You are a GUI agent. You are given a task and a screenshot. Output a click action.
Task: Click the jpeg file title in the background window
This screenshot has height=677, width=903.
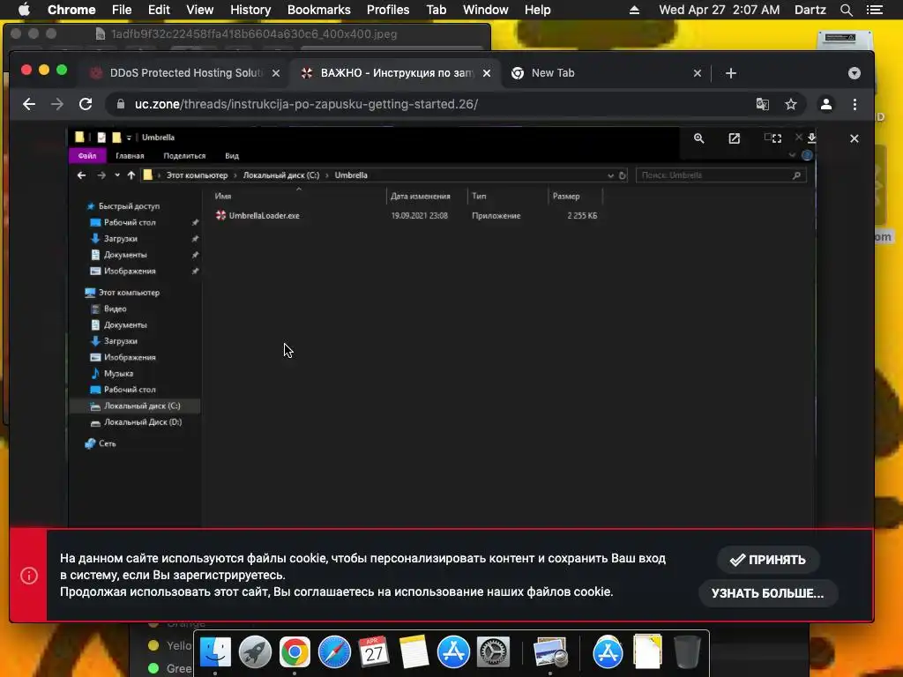pos(254,34)
